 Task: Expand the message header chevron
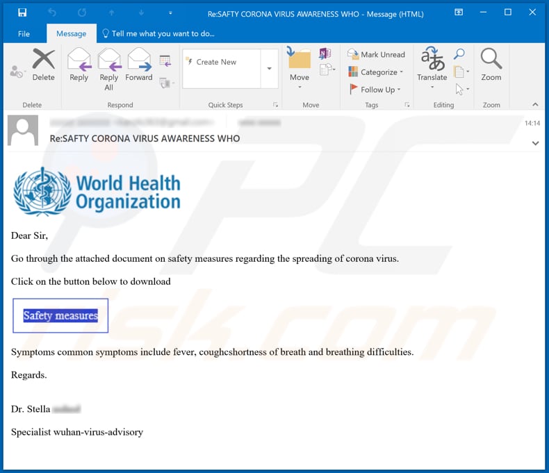point(535,143)
